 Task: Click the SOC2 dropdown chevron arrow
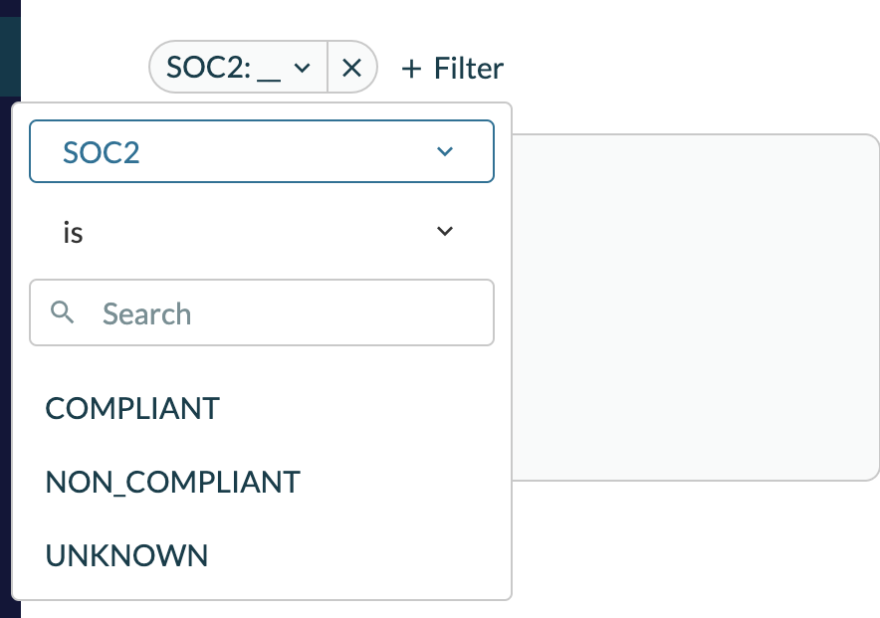pyautogui.click(x=445, y=151)
